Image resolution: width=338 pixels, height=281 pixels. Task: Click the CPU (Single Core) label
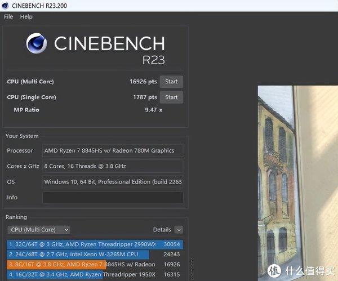pos(32,97)
